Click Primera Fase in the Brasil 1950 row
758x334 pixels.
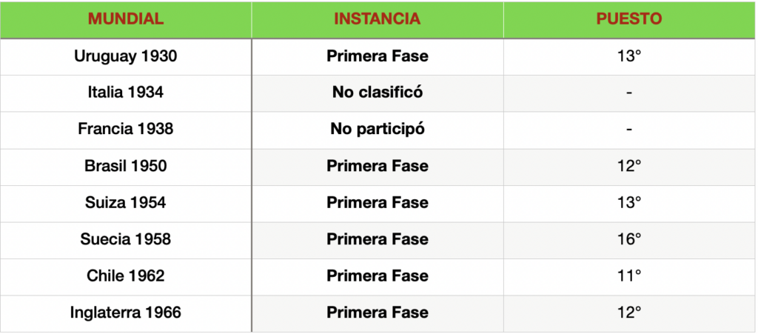click(x=378, y=167)
